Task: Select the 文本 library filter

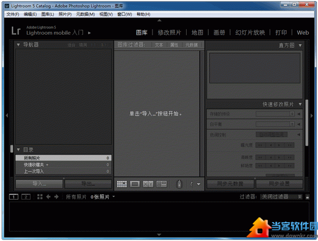Action: [x=159, y=45]
